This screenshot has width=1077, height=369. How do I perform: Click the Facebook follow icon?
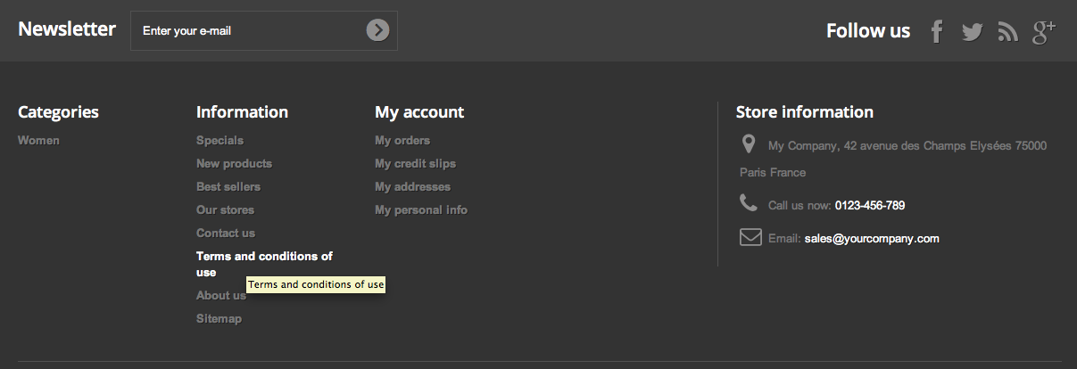click(937, 32)
